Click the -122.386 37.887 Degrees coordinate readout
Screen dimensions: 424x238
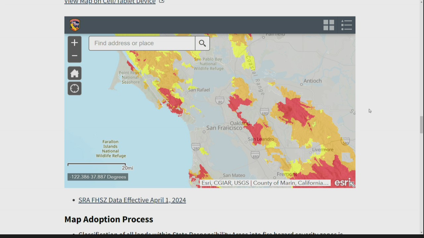(x=98, y=177)
